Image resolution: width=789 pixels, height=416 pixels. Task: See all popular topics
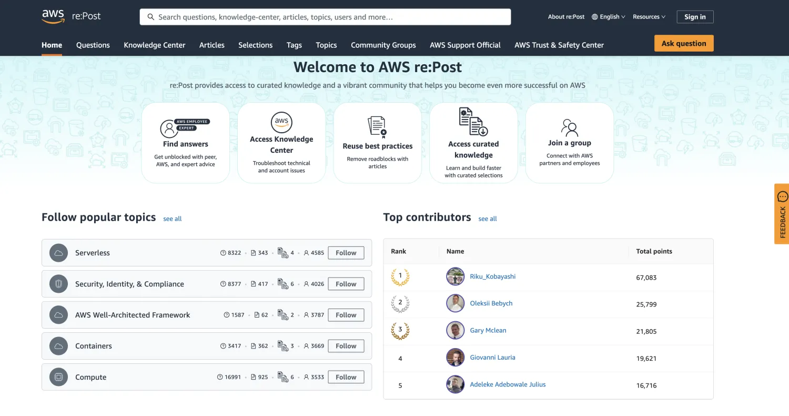coord(173,219)
